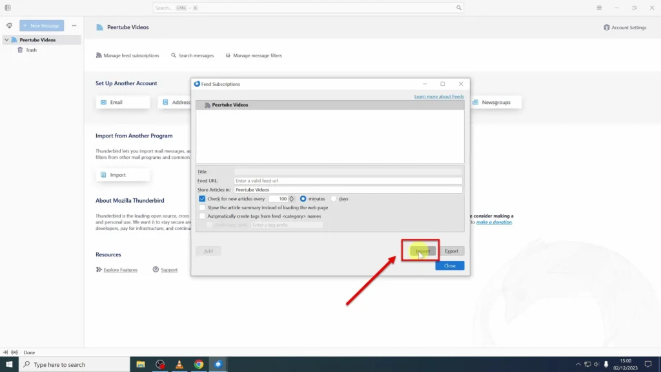Viewport: 661px width, 372px height.
Task: Set up an Address book account
Action: coord(174,102)
